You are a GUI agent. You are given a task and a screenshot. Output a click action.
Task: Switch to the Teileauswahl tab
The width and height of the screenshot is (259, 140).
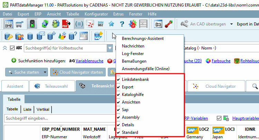click(52, 86)
